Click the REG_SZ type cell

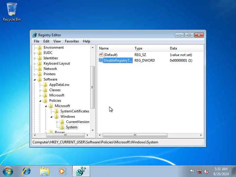(x=140, y=55)
